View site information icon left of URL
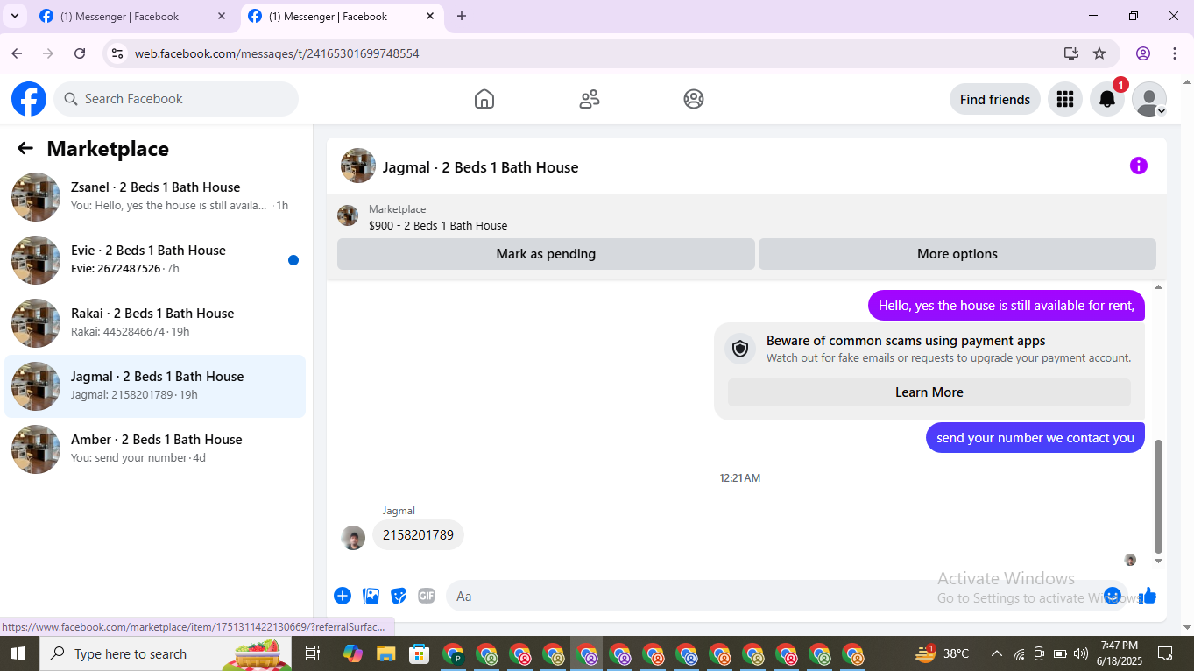 pos(117,53)
